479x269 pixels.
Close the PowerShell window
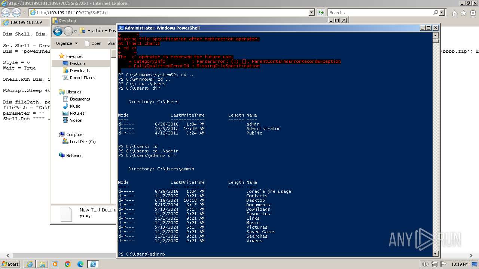[435, 28]
